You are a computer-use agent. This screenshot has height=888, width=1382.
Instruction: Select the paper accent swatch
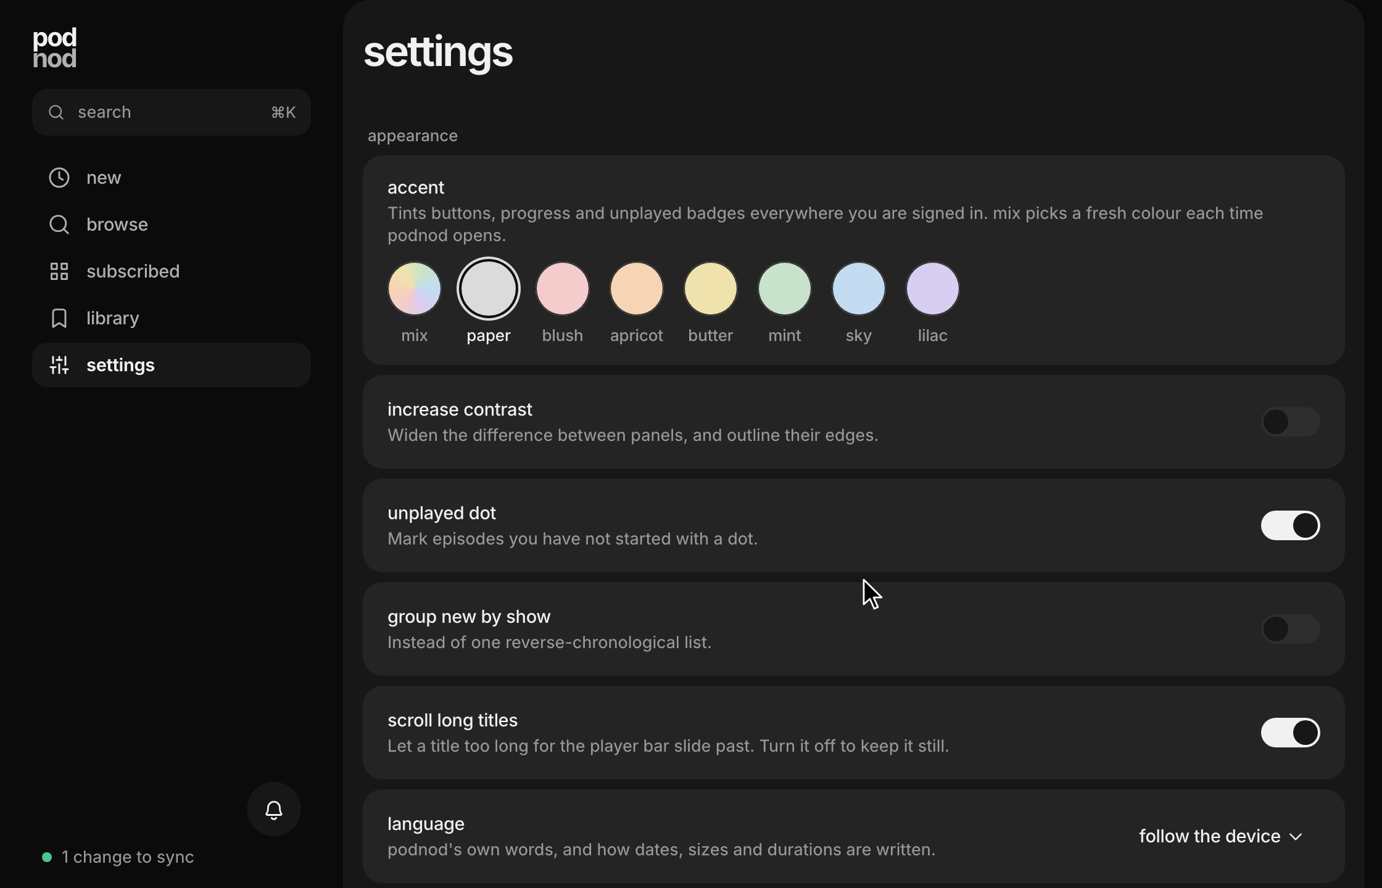[489, 289]
